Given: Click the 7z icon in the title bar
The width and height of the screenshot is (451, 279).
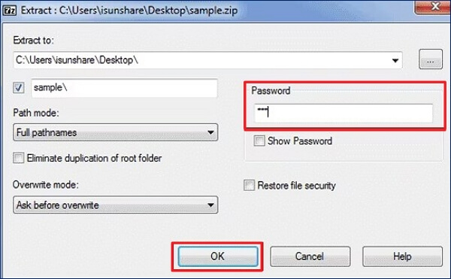Looking at the screenshot, I should click(x=9, y=11).
